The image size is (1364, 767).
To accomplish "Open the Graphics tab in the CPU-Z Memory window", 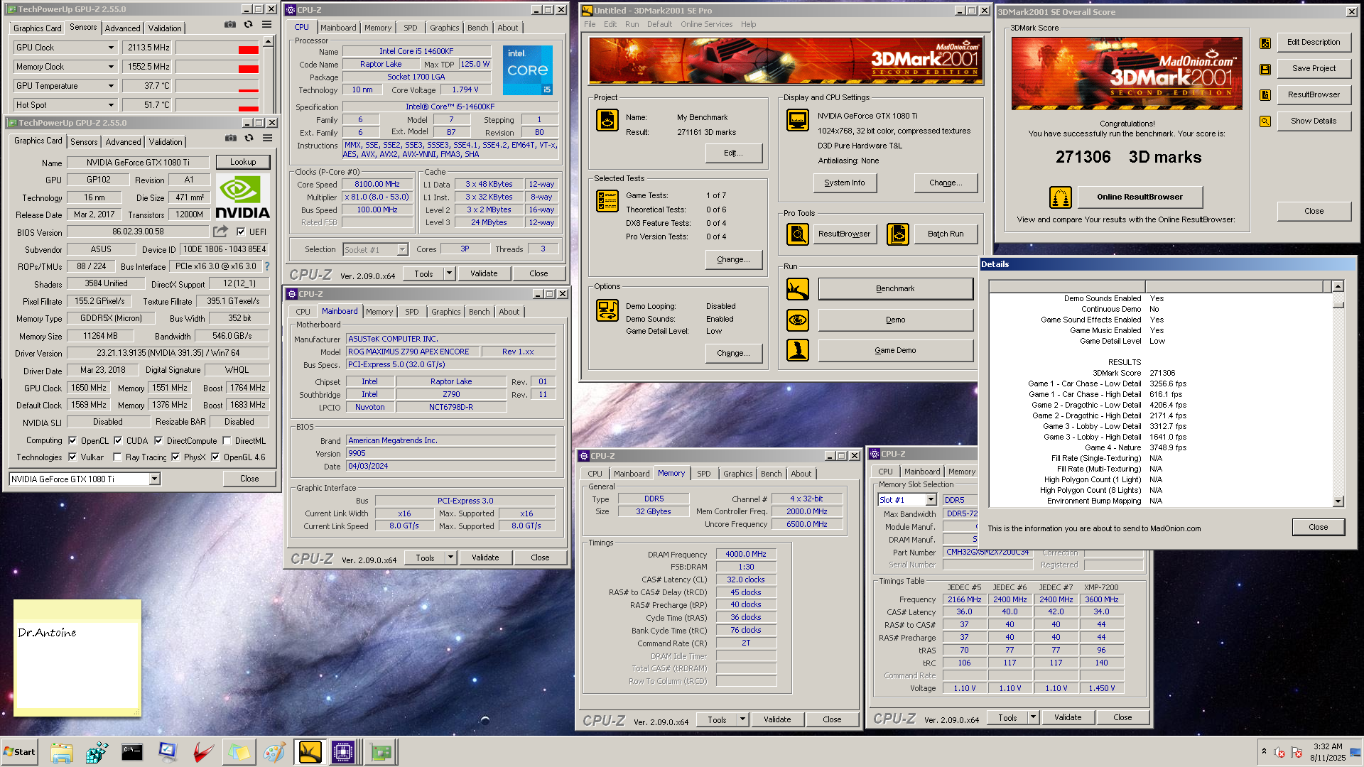I will [738, 474].
